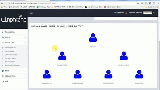Select anabarbarine's avatar in the tree
This screenshot has width=160, height=90.
[47, 74]
